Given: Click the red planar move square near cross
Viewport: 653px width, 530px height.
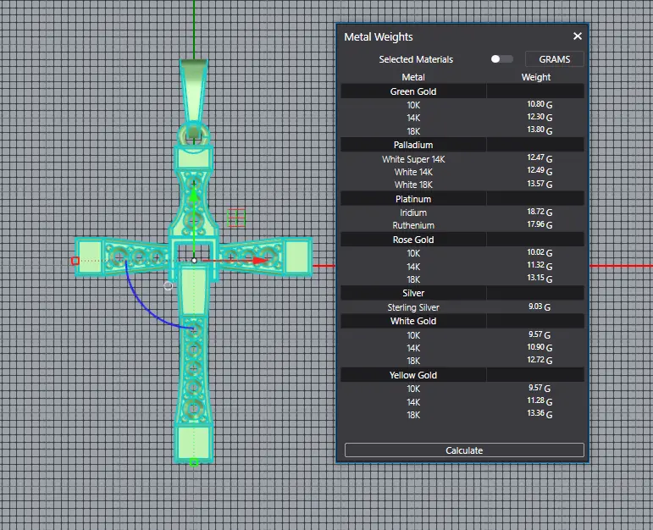Looking at the screenshot, I should [x=236, y=218].
